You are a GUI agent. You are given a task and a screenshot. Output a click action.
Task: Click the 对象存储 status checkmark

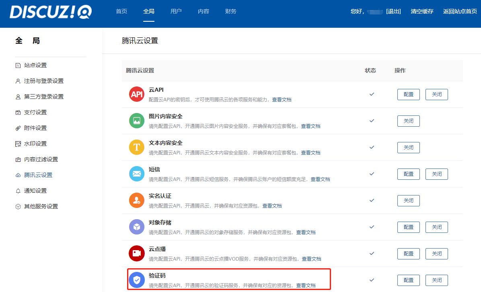372,227
